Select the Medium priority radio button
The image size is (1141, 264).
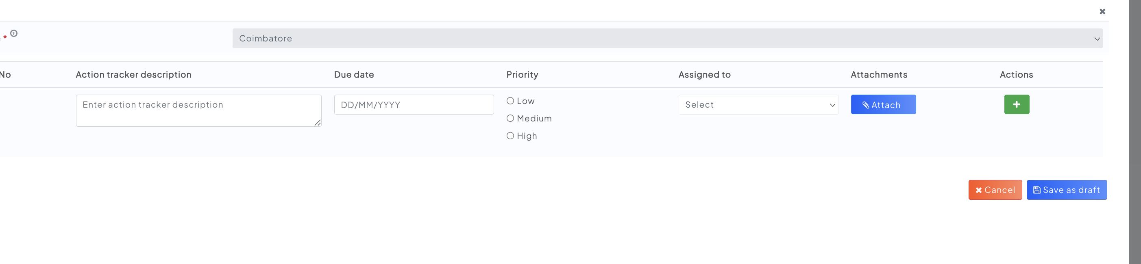(x=510, y=118)
